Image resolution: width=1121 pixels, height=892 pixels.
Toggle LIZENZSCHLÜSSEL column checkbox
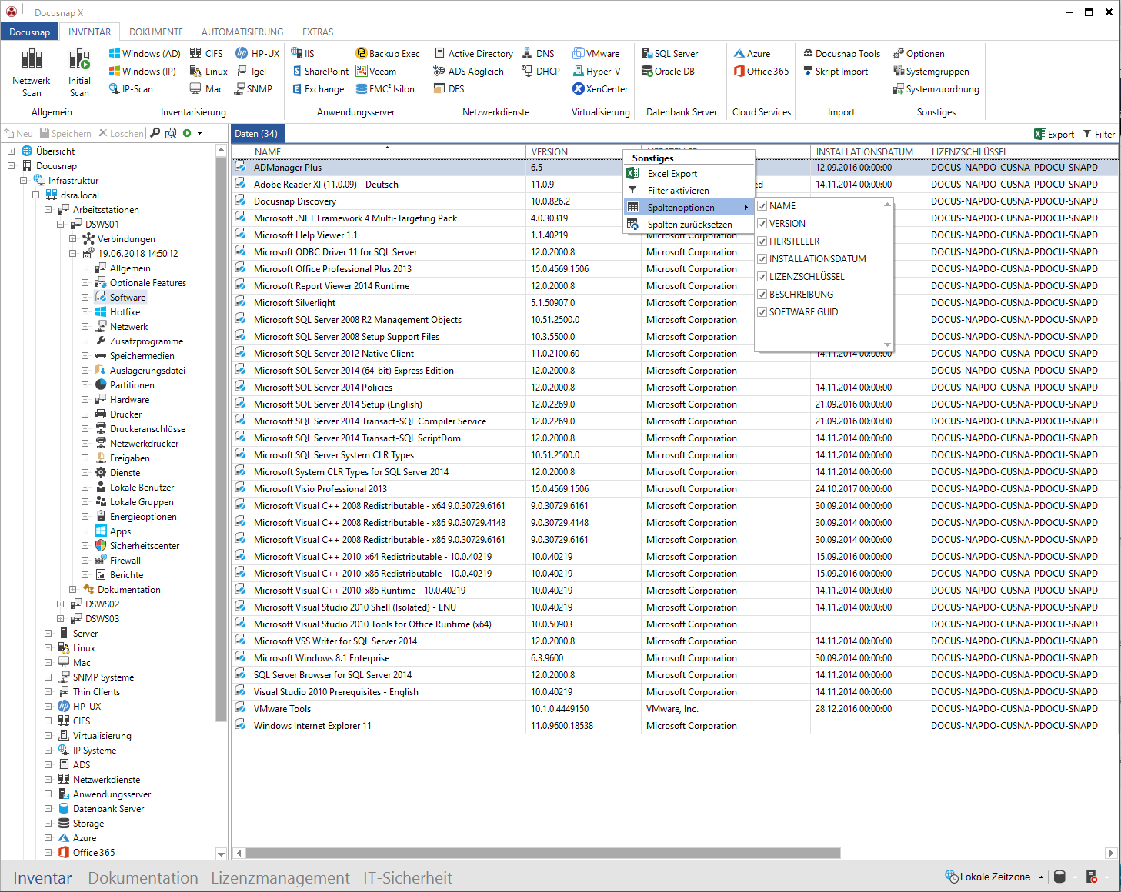(x=762, y=277)
